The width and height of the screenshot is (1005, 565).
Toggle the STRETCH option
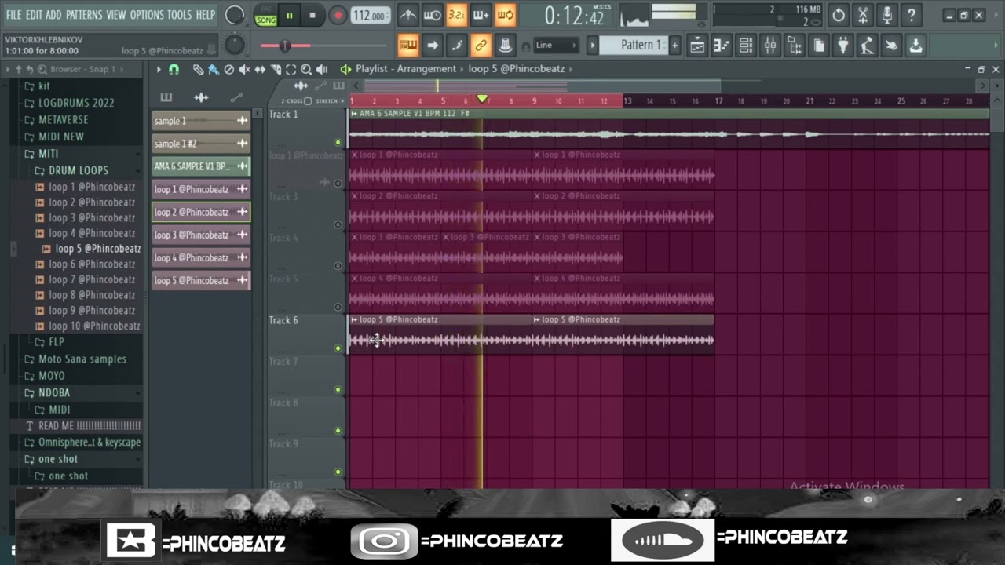tap(342, 101)
